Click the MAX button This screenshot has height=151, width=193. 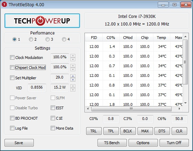(x=145, y=131)
